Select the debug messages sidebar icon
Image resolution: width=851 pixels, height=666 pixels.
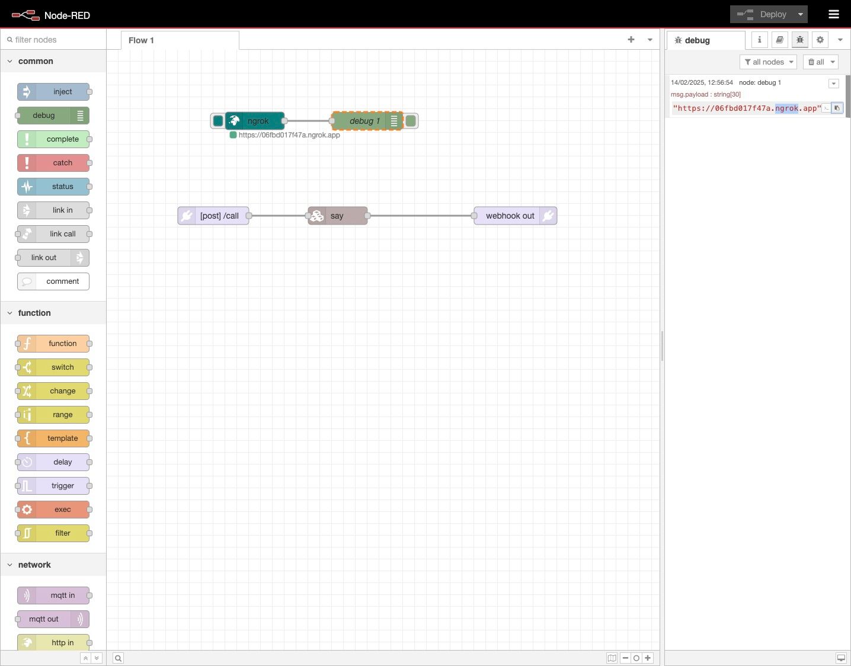coord(799,40)
